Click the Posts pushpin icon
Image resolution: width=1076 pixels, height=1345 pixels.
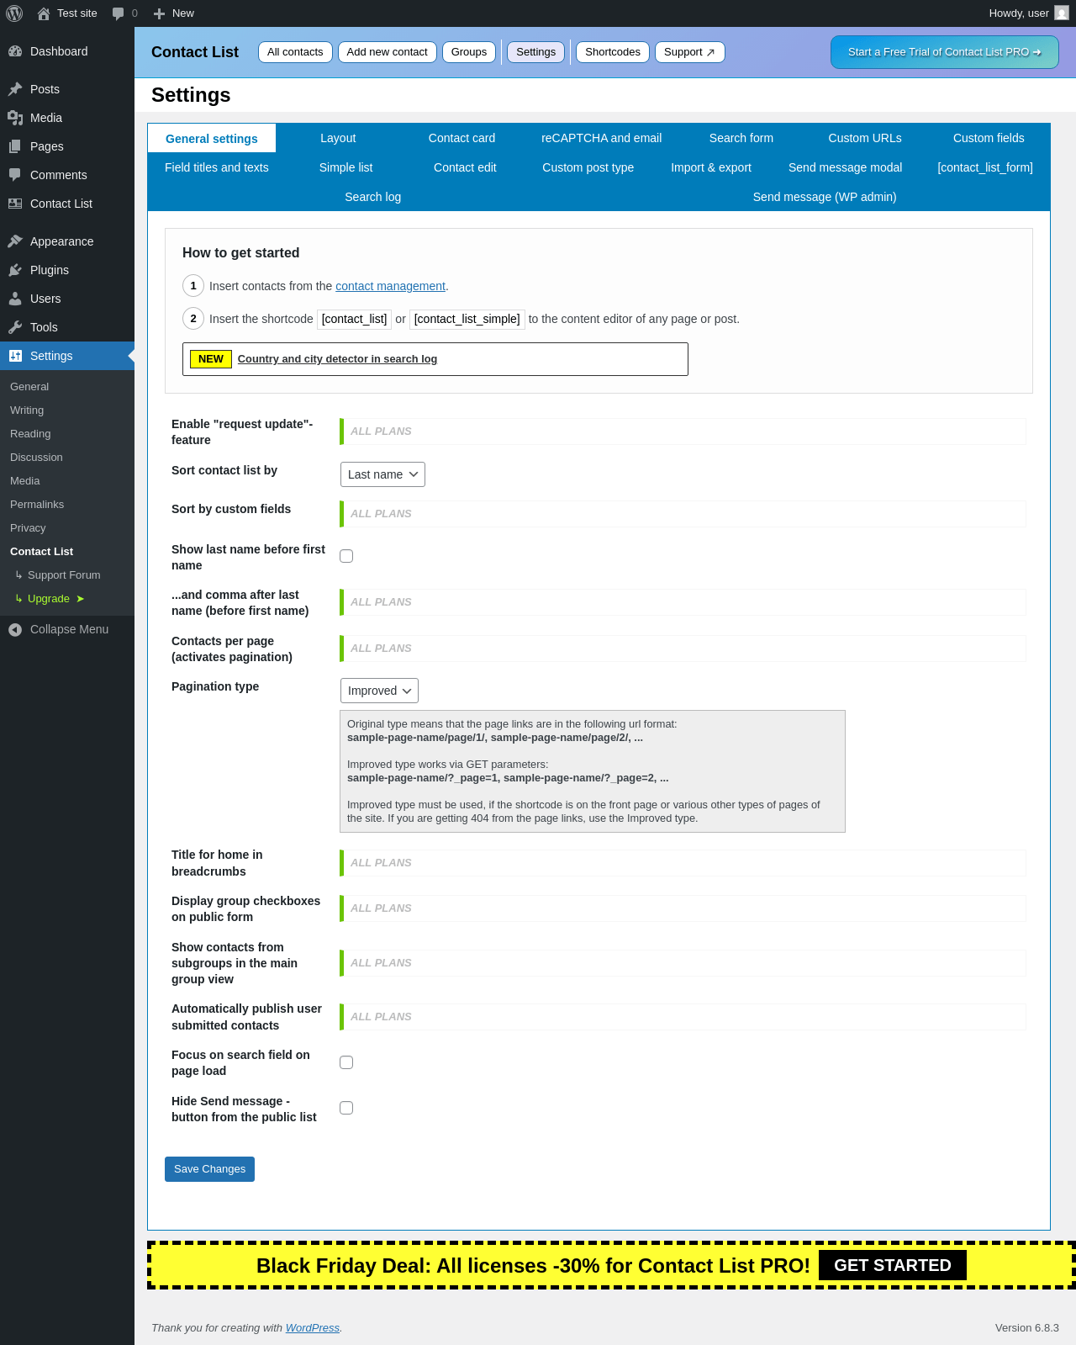15,89
